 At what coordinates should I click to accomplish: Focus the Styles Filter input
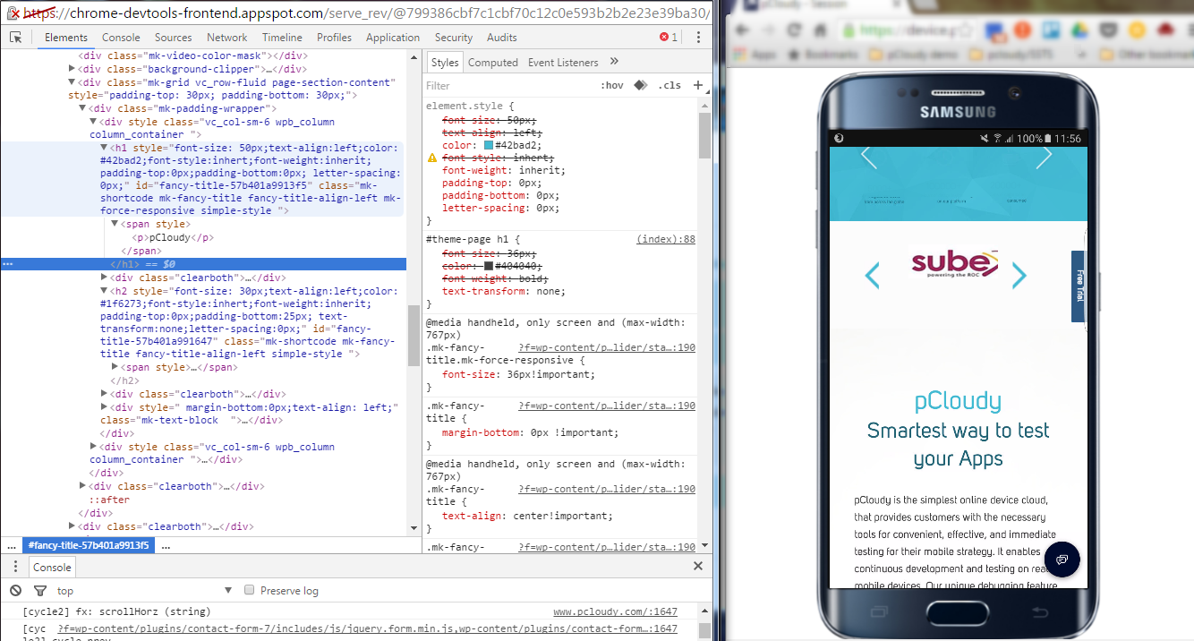point(510,86)
